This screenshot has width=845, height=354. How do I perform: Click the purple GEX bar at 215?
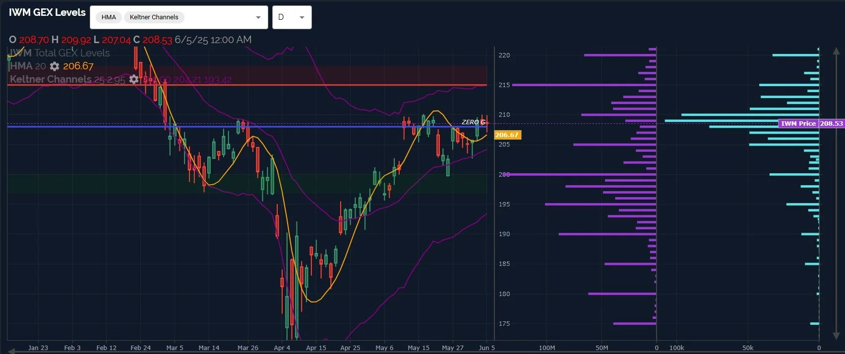tap(584, 85)
